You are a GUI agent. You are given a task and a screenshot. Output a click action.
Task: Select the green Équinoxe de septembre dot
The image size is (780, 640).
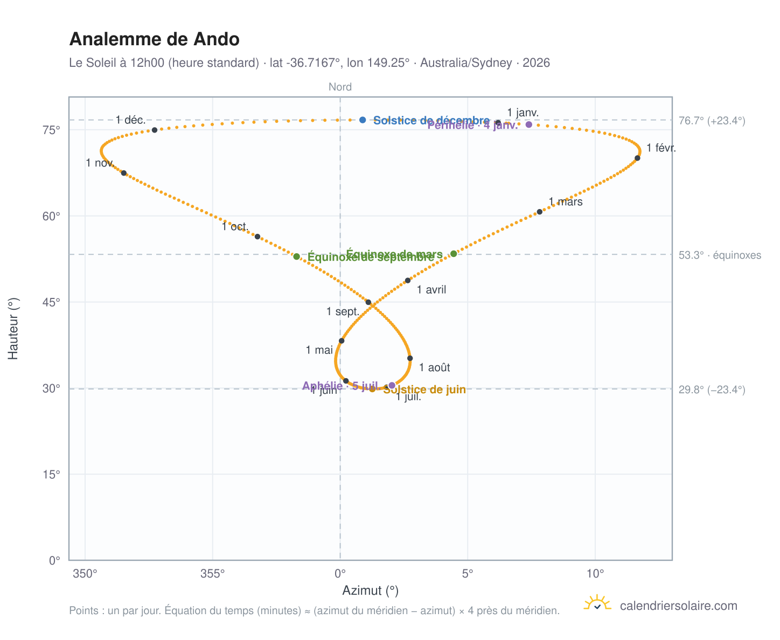click(296, 256)
